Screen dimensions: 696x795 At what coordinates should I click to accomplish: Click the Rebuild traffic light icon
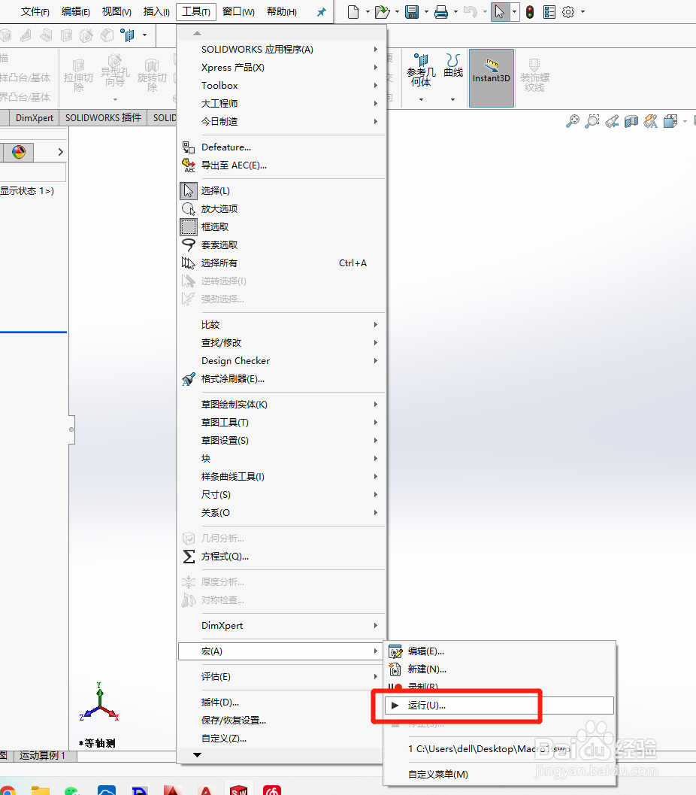[x=530, y=12]
